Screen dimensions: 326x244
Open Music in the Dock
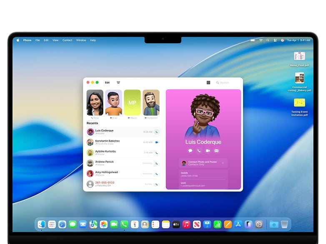pyautogui.click(x=186, y=224)
